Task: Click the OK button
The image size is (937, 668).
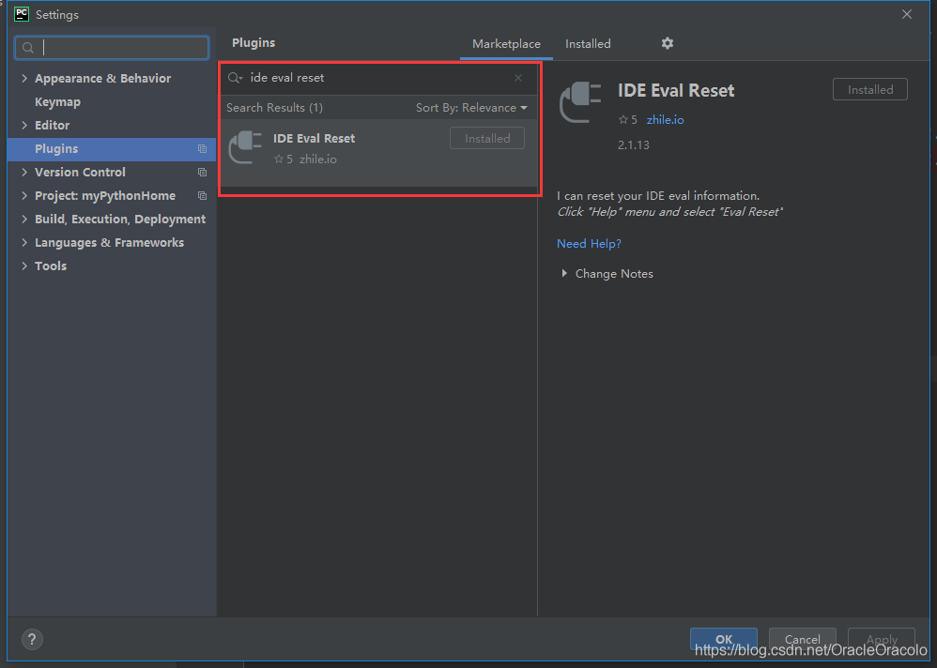Action: (x=724, y=639)
